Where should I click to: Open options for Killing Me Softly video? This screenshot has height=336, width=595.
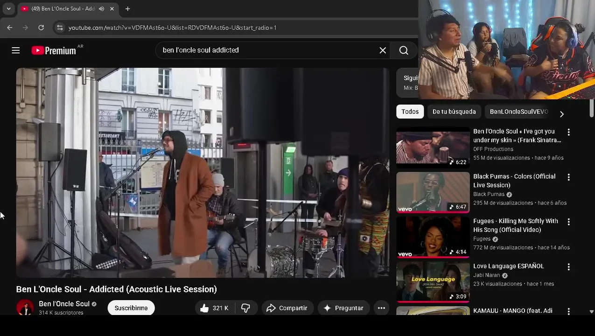pyautogui.click(x=568, y=222)
